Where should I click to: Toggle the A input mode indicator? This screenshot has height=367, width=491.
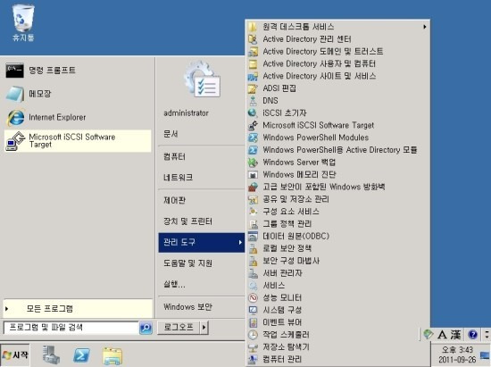[442, 335]
